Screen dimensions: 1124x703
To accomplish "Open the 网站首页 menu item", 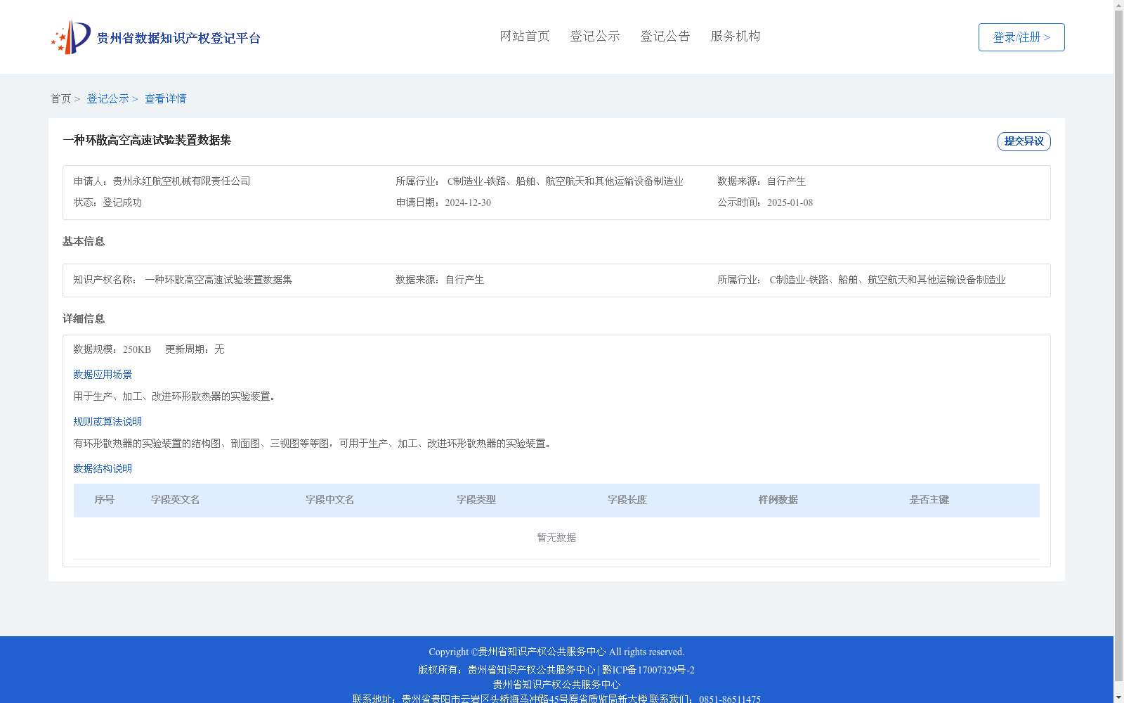I will click(525, 36).
